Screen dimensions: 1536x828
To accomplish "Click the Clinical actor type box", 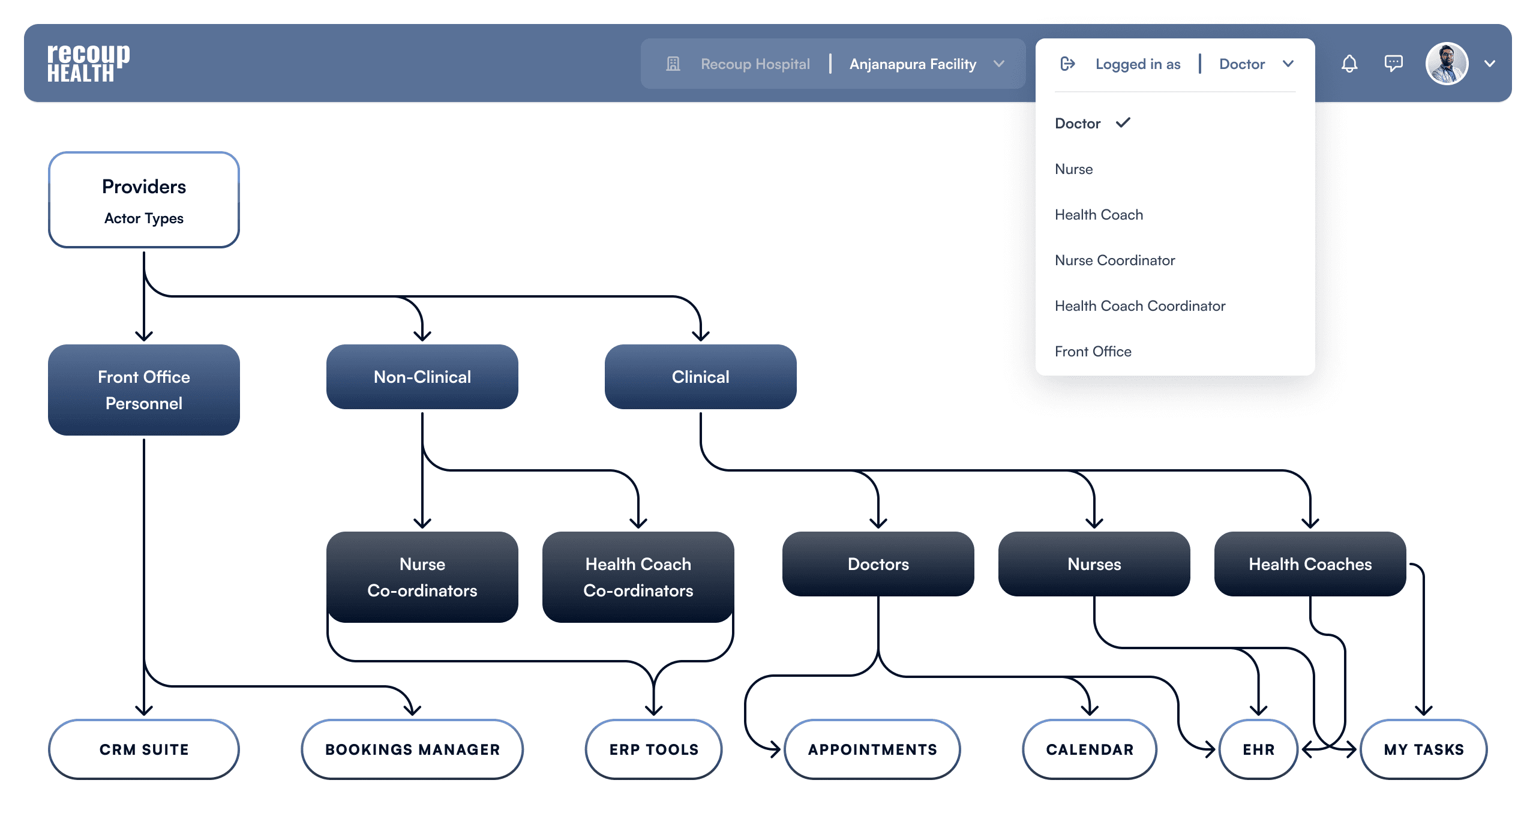I will [700, 377].
